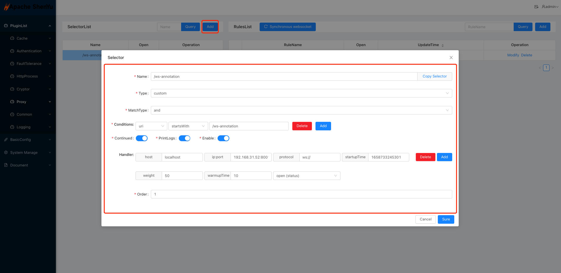Click the Copy Selector button
Image resolution: width=561 pixels, height=273 pixels.
(435, 76)
